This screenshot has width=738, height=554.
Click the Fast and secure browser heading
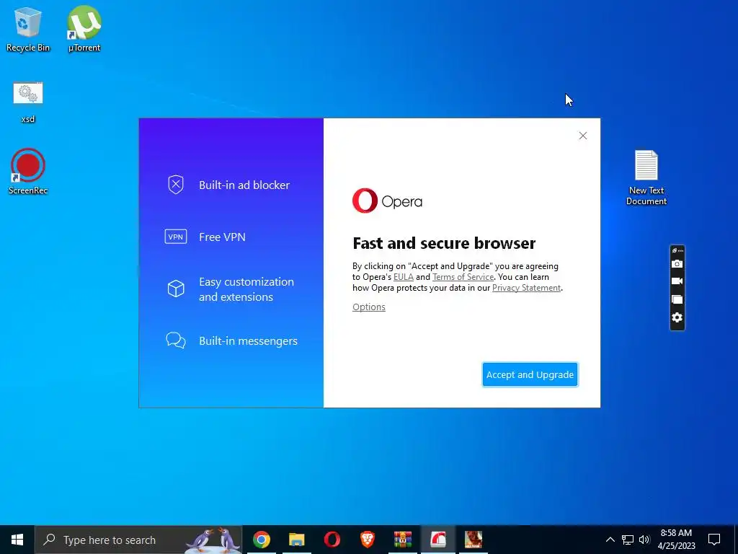[x=444, y=243]
